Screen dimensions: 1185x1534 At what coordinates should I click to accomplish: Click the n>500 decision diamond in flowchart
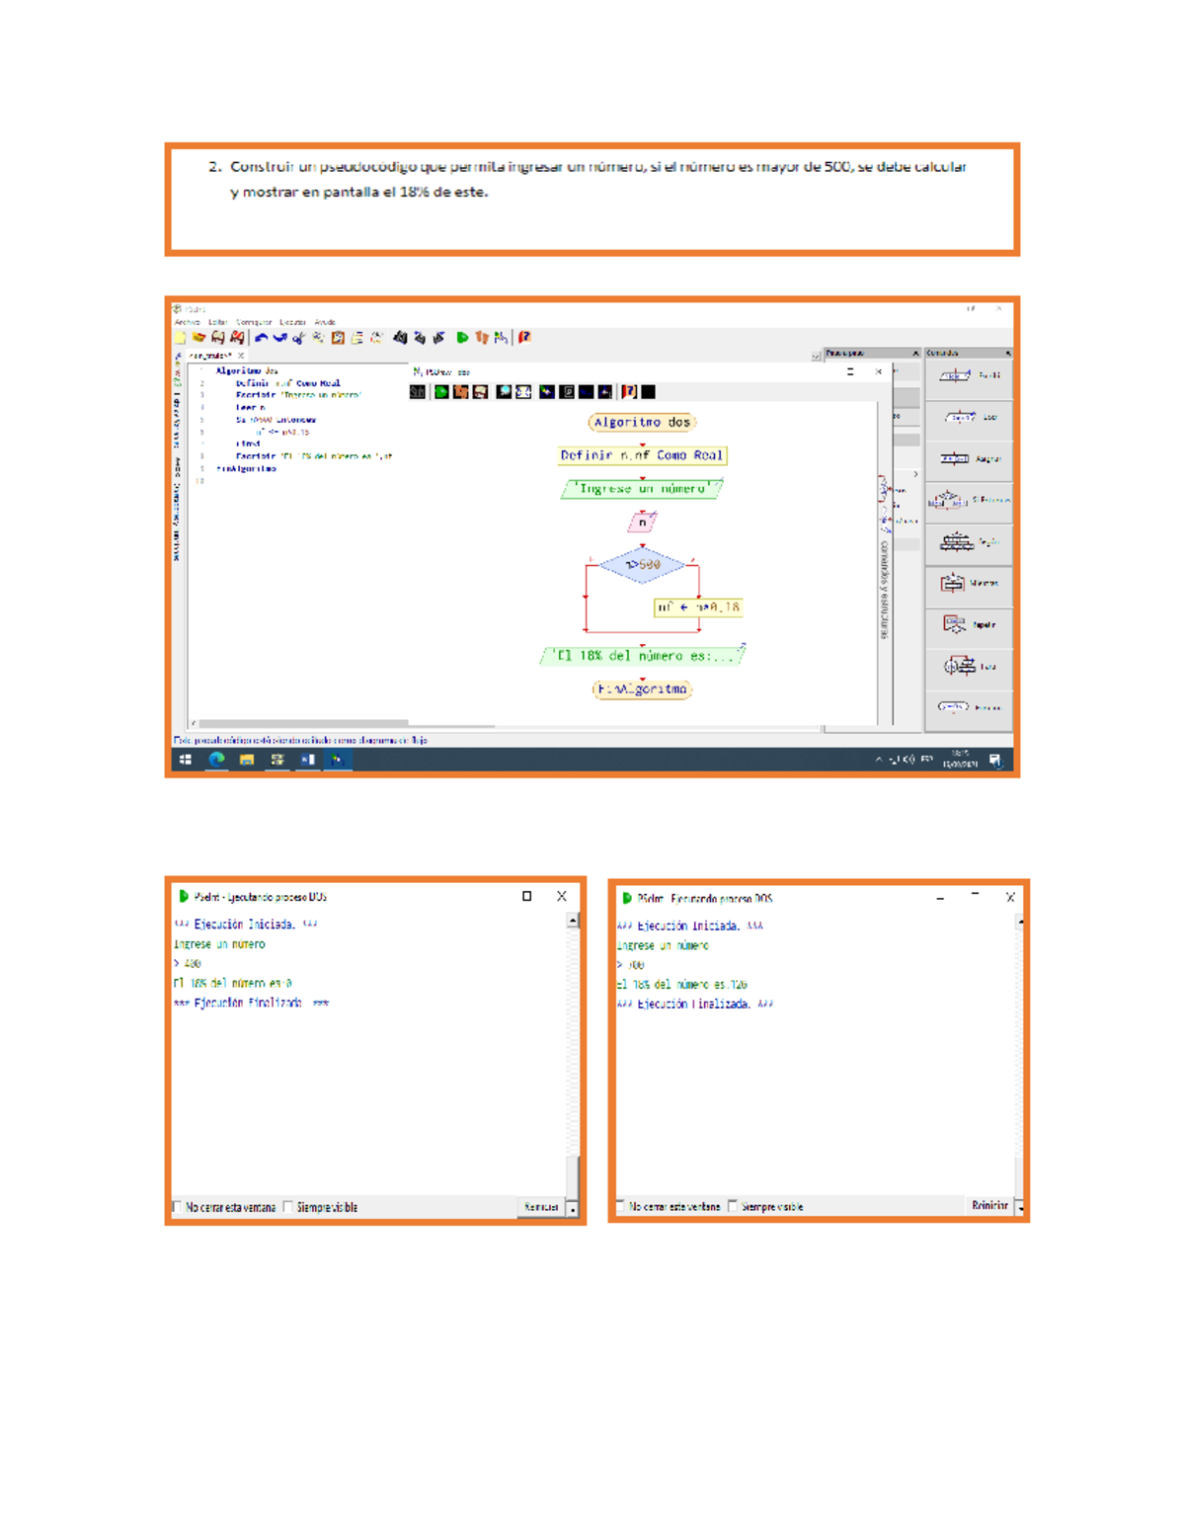click(642, 565)
